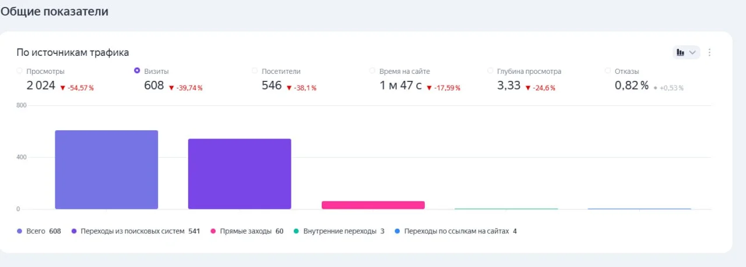This screenshot has height=267, width=746.
Task: Click the thin green internal referrals bar
Action: pyautogui.click(x=506, y=208)
